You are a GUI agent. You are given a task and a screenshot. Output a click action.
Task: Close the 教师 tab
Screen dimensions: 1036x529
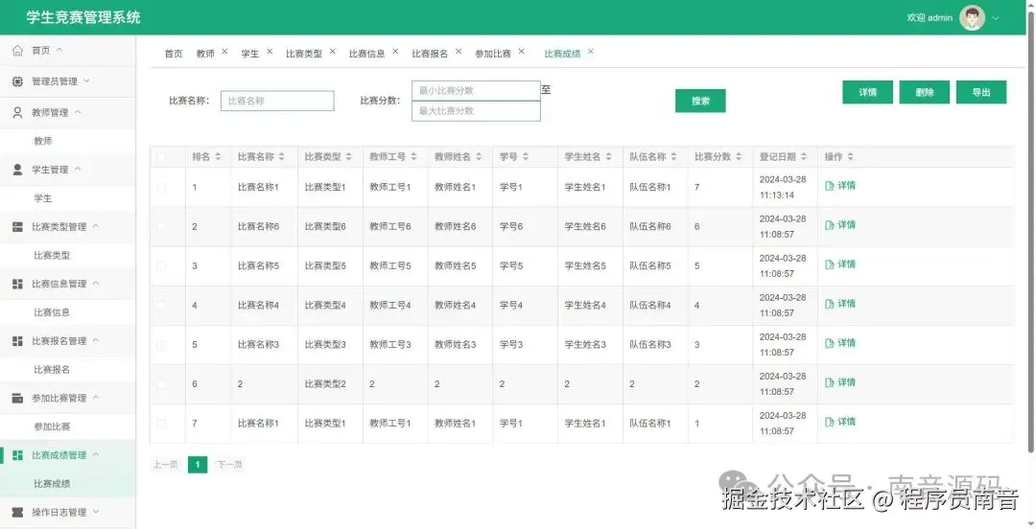click(x=224, y=52)
